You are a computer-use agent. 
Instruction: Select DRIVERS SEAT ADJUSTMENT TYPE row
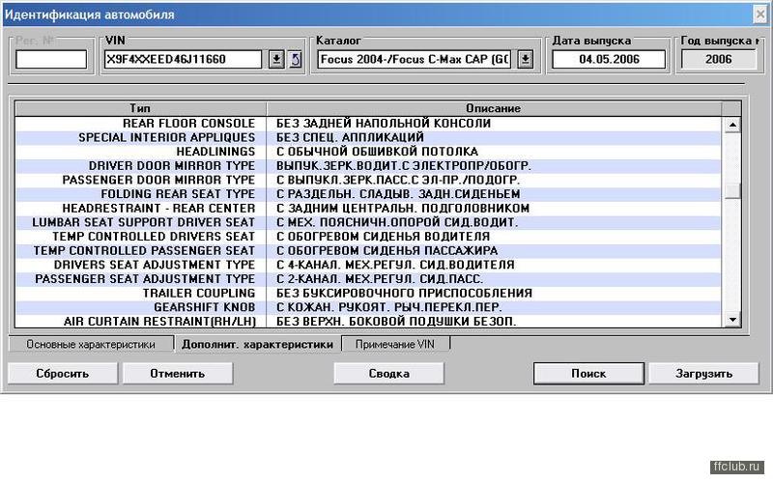368,265
